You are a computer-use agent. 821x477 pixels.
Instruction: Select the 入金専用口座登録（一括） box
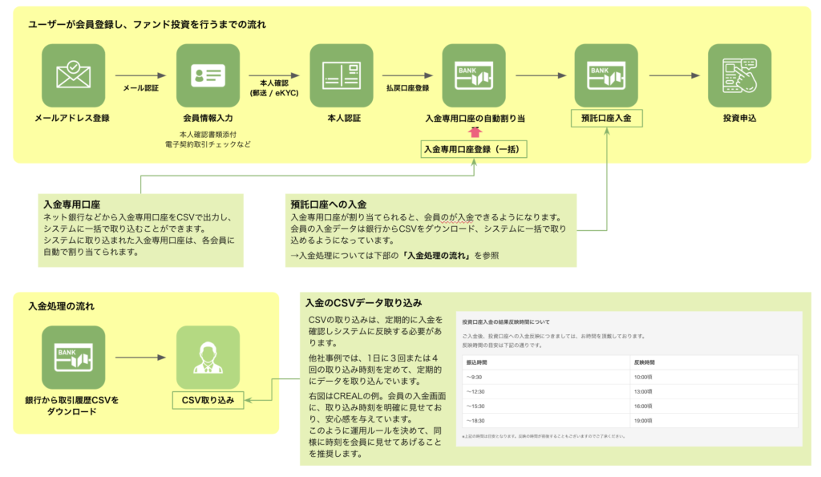[x=474, y=148]
